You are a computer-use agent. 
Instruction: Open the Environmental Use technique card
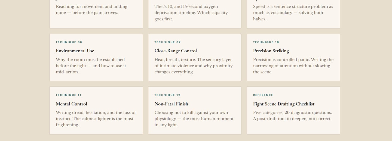[96, 57]
